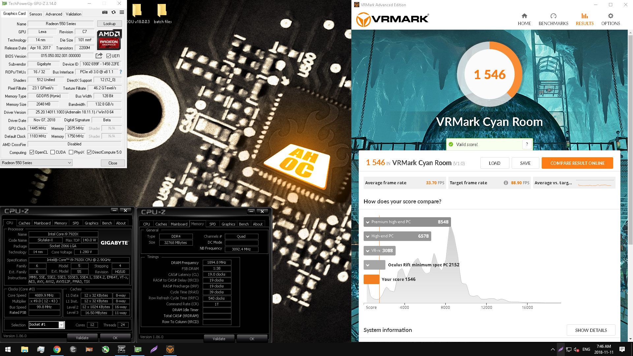The width and height of the screenshot is (633, 356).
Task: Click the GPU Name field Radeon 550 Series
Action: tap(61, 24)
